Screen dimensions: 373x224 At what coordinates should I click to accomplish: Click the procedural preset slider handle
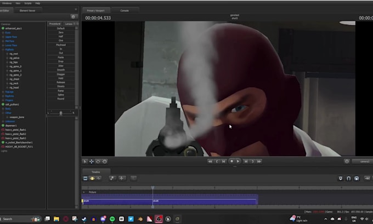tap(61, 113)
